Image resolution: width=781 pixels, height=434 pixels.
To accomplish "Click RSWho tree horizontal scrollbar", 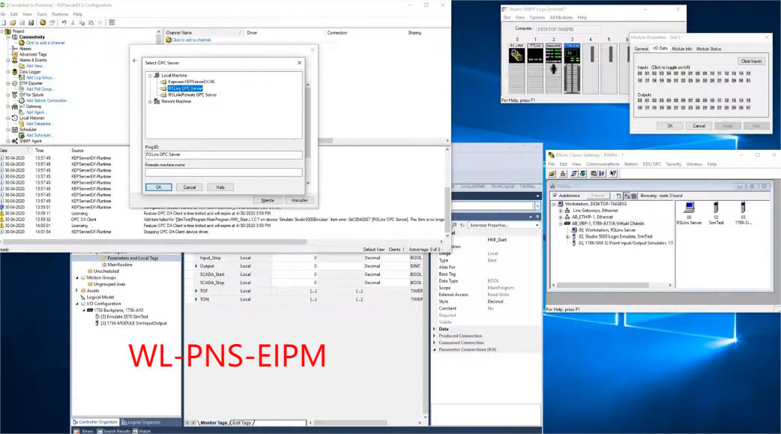I will [x=603, y=285].
